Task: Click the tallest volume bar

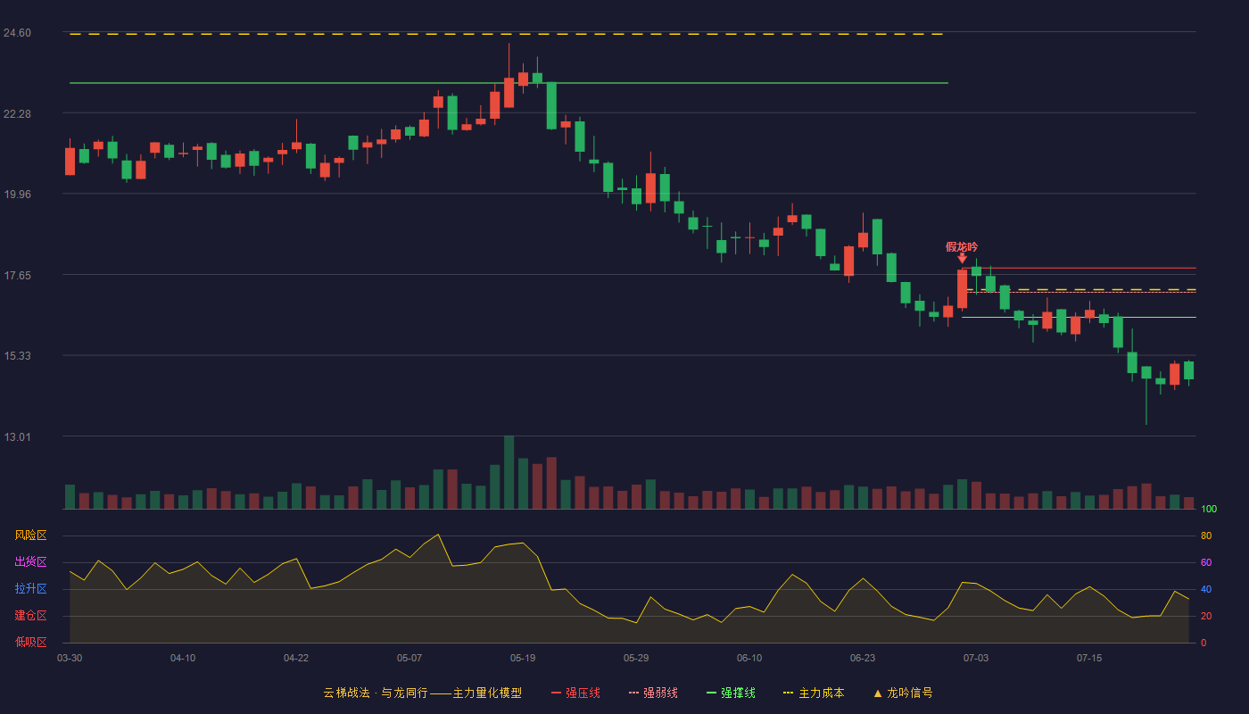Action: [x=509, y=472]
